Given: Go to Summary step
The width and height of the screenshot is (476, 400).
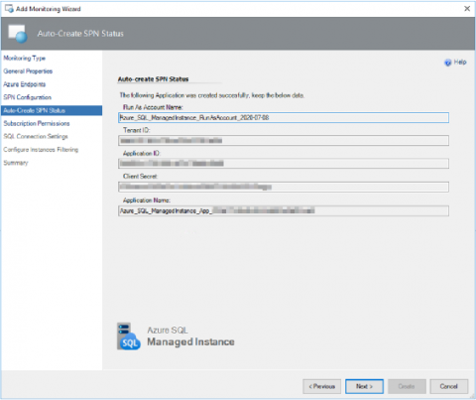Looking at the screenshot, I should [16, 163].
